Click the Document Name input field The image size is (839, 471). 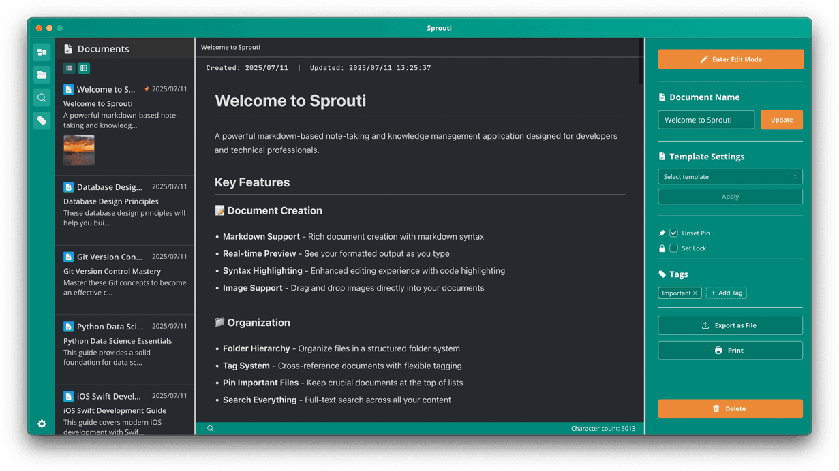706,120
